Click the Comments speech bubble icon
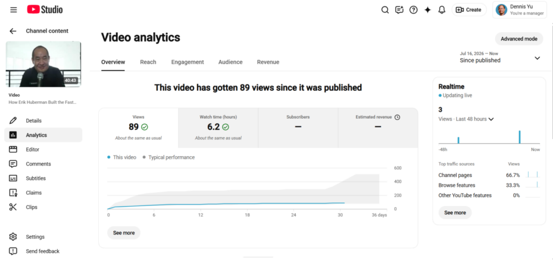This screenshot has height=260, width=553. (x=13, y=164)
